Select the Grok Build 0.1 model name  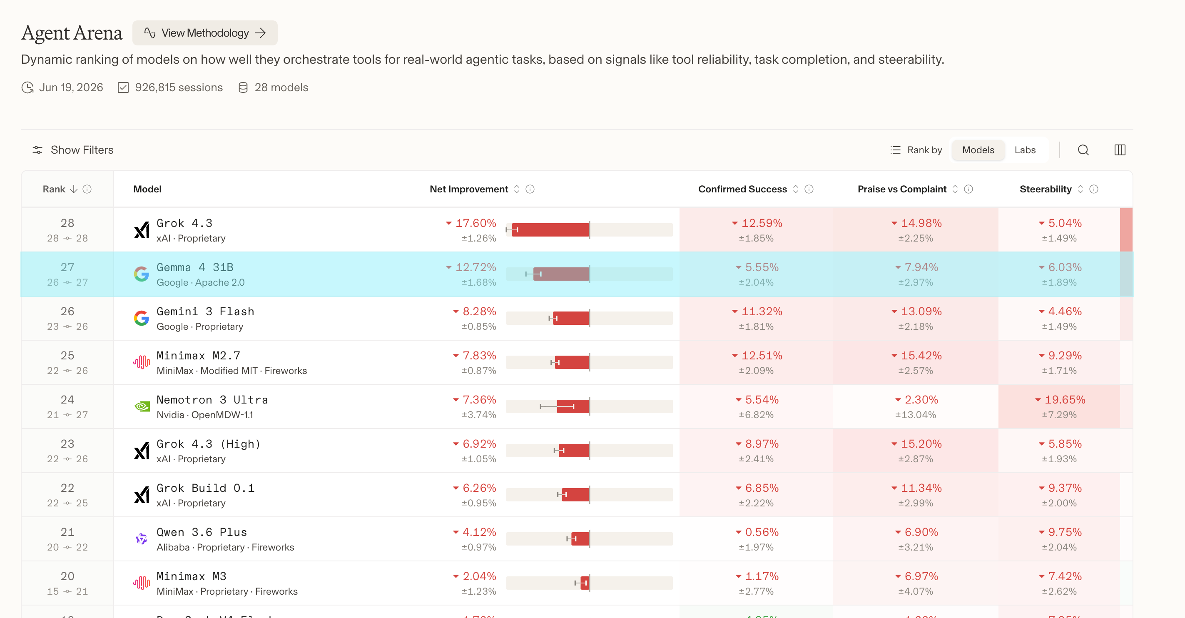205,488
